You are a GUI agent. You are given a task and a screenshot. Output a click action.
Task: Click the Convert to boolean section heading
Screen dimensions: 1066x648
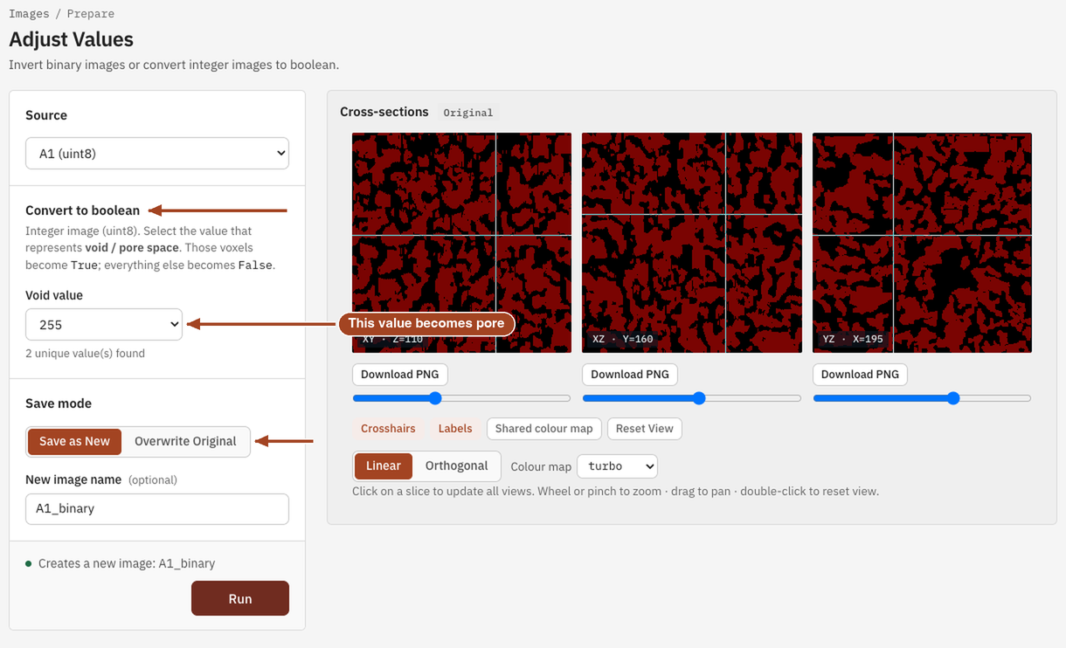82,210
